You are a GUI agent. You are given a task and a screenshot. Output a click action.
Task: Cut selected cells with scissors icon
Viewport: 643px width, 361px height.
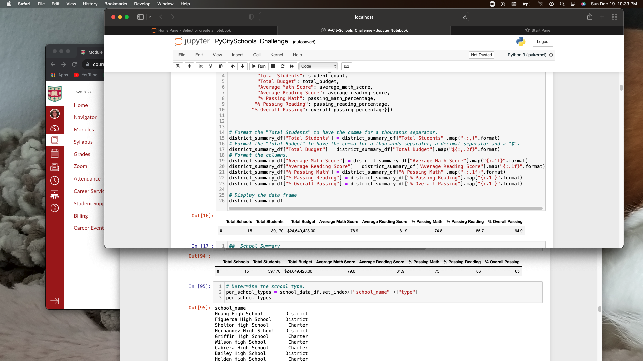[201, 66]
